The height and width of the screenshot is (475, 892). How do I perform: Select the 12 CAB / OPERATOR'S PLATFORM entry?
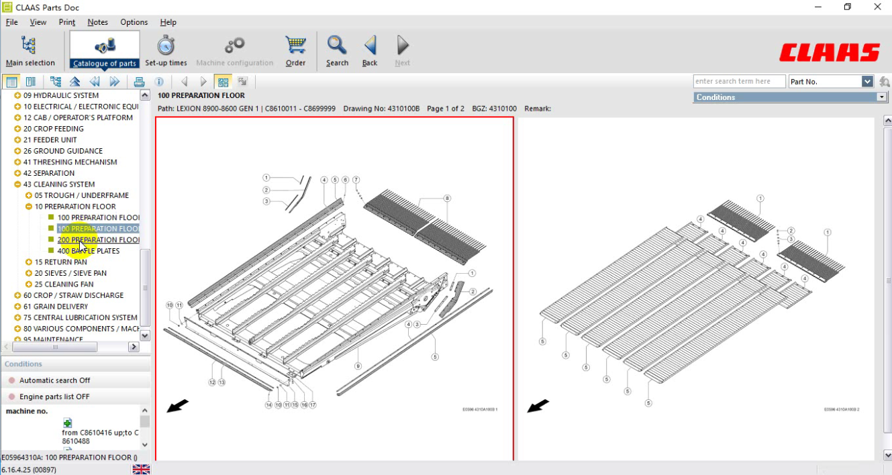point(78,117)
